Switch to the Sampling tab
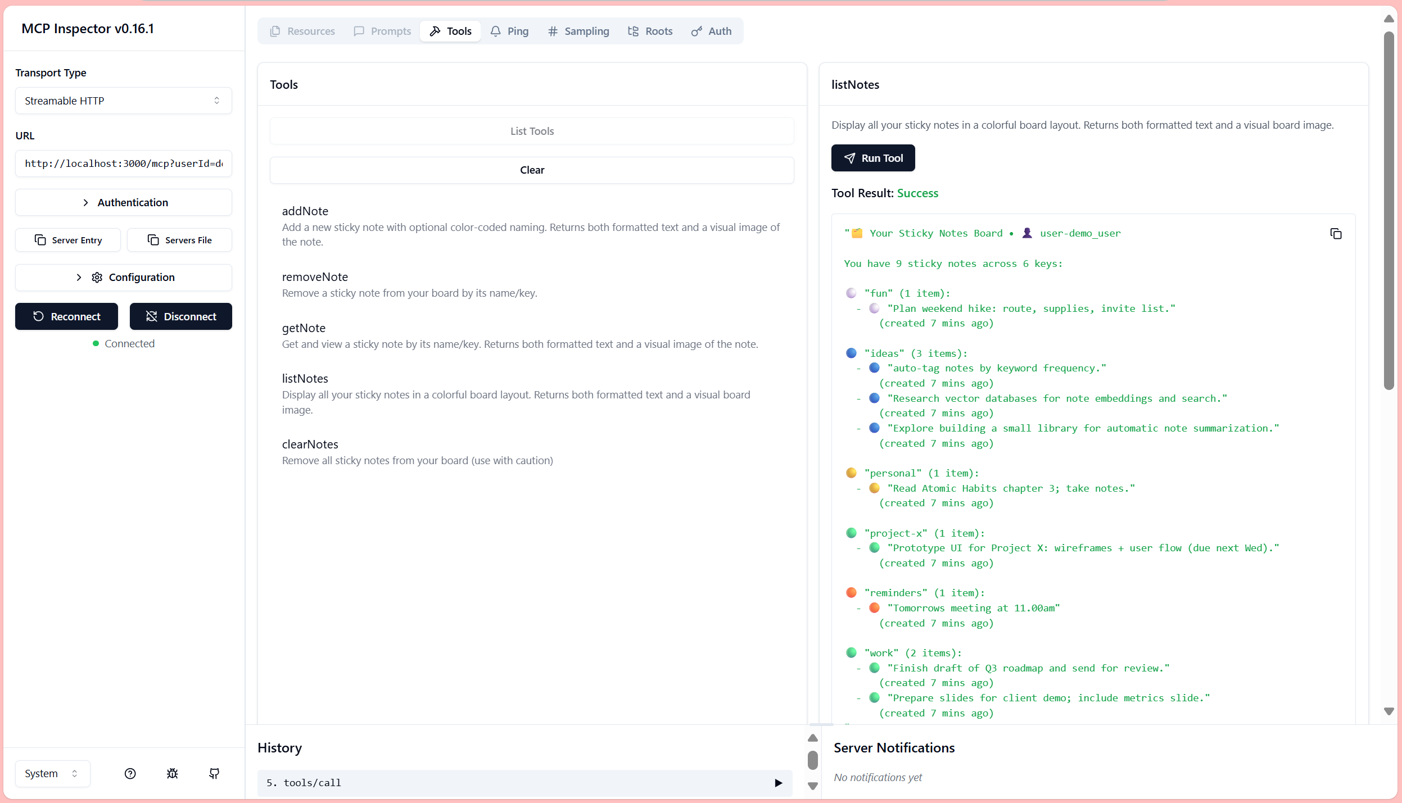The width and height of the screenshot is (1402, 803). coord(578,31)
